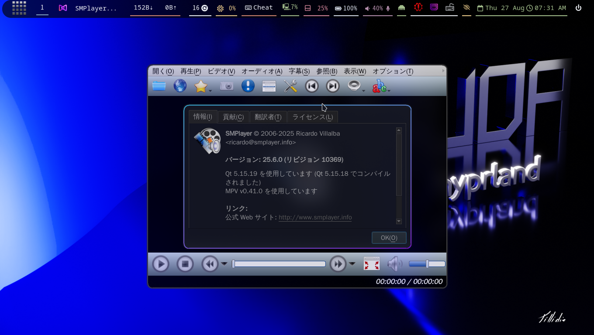The image size is (594, 335).
Task: Click the about dialog scrollbar up arrow
Action: tap(399, 130)
